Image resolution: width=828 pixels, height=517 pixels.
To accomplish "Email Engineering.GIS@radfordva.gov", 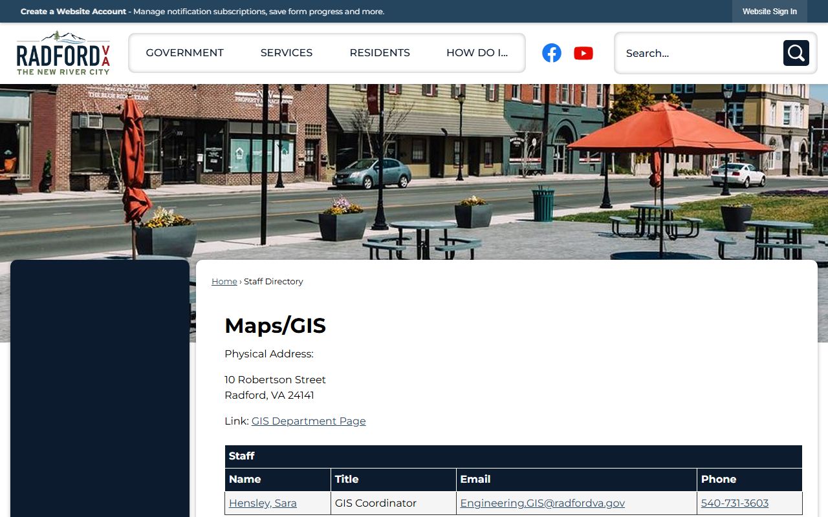I will [543, 503].
